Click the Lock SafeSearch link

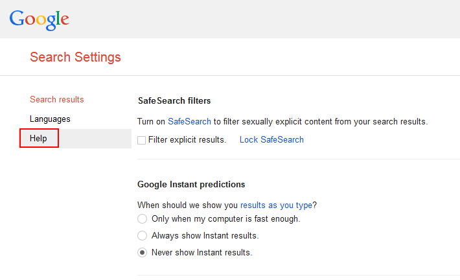[x=271, y=139]
